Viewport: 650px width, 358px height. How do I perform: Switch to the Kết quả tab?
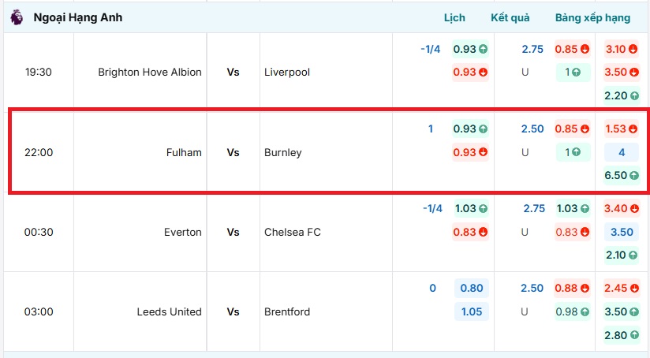[510, 17]
